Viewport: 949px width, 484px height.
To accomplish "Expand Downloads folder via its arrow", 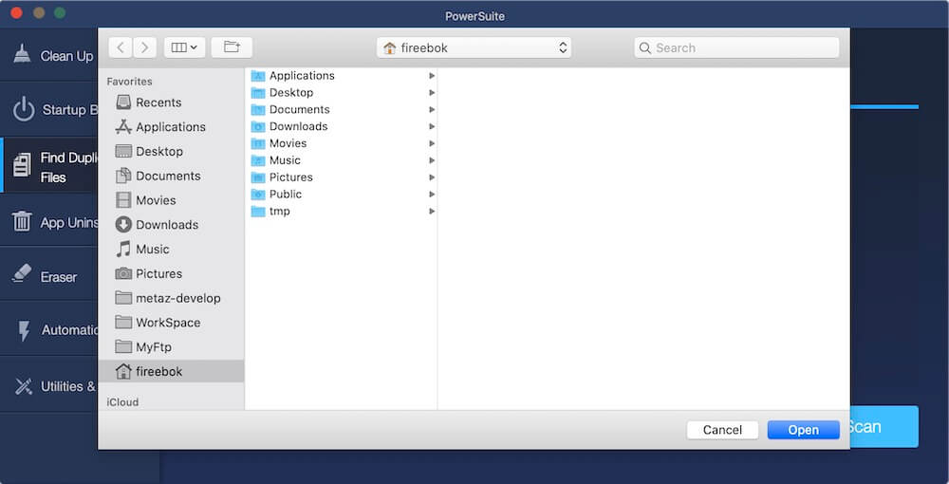I will click(x=432, y=126).
